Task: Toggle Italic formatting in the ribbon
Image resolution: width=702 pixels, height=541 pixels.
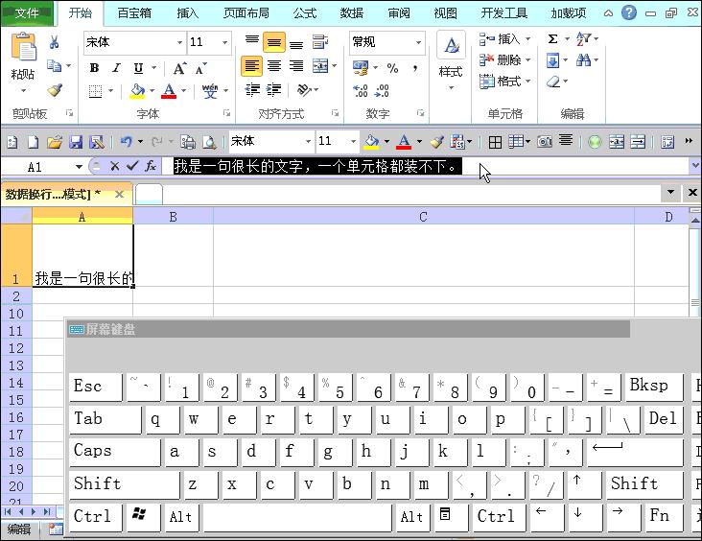Action: 116,68
